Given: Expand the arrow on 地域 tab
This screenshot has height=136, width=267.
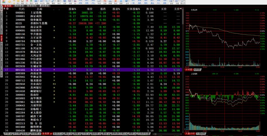Looking at the screenshot, I should [80, 134].
